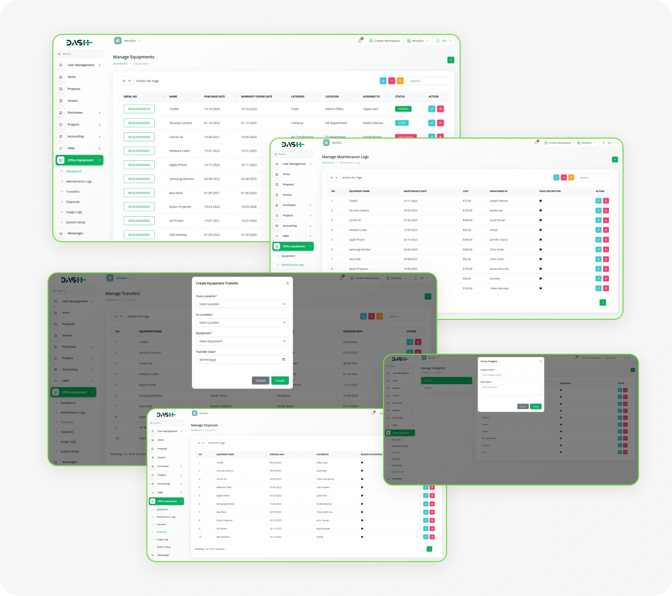
Task: Cancel the Create Equipment Transfer dialog
Action: pos(260,380)
